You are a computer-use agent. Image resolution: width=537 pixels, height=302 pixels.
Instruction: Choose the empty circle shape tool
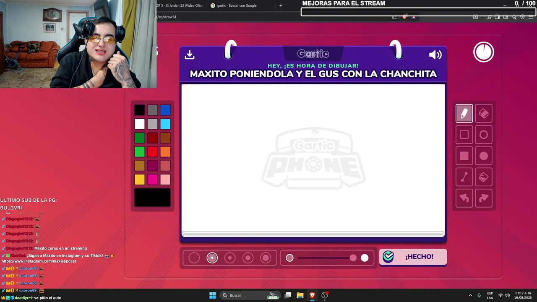[x=484, y=135]
